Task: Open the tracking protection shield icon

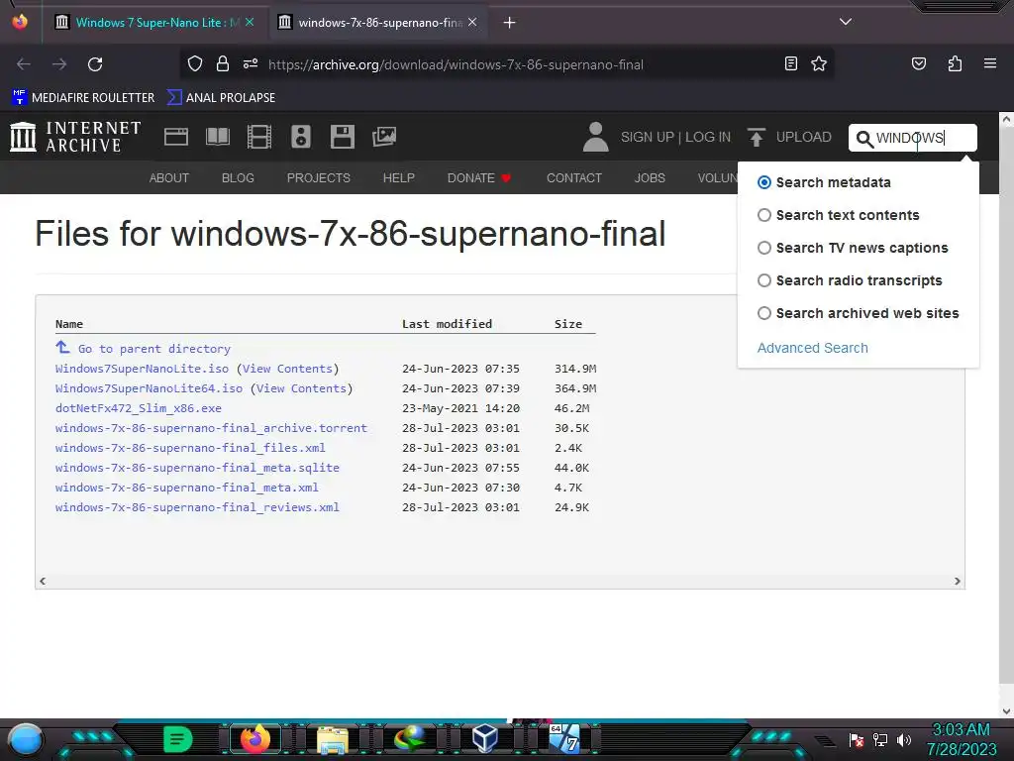Action: pos(195,64)
